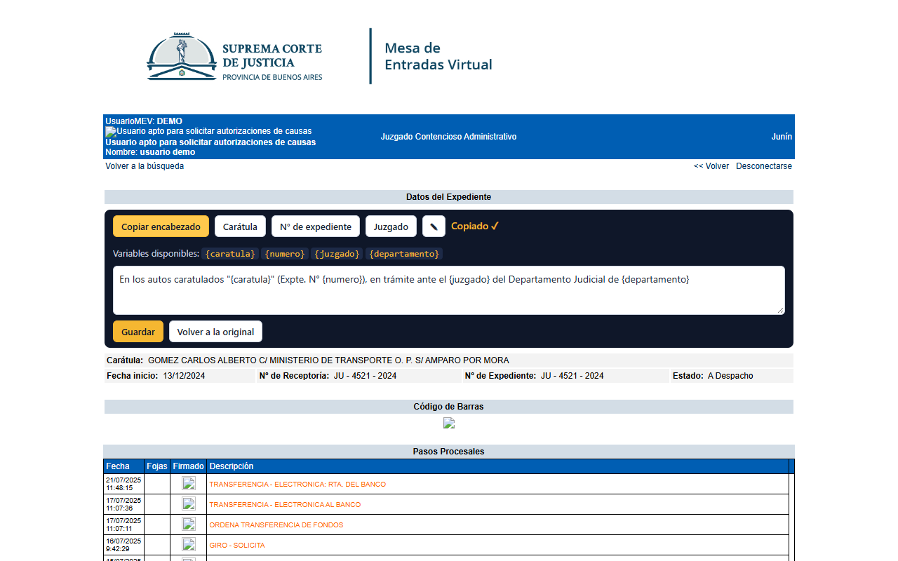Open signed icon for ELECTRONICA AL BANCO row
Screen dimensions: 898x561
189,503
